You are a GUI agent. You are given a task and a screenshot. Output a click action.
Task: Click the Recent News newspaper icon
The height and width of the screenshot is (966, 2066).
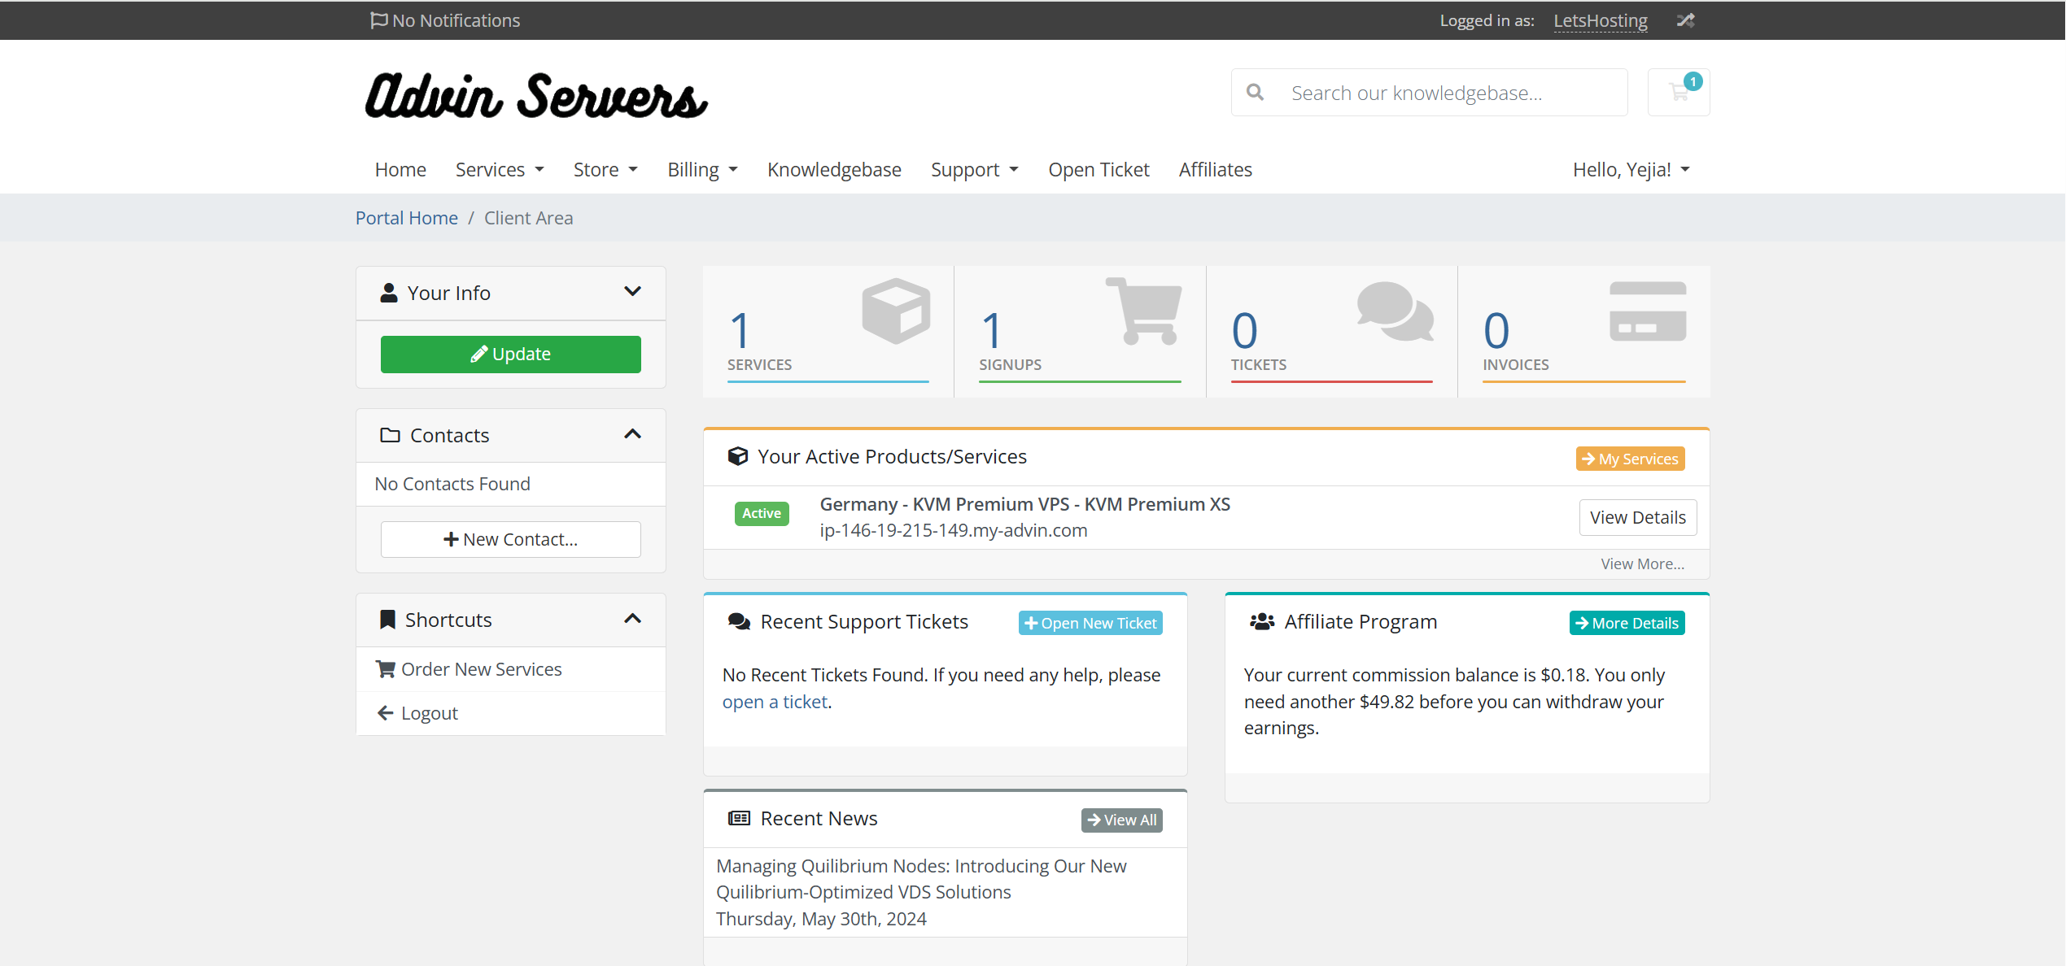point(739,818)
